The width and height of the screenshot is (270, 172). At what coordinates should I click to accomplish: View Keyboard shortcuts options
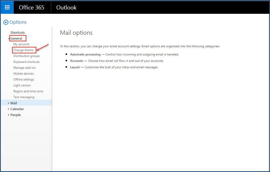coord(26,62)
